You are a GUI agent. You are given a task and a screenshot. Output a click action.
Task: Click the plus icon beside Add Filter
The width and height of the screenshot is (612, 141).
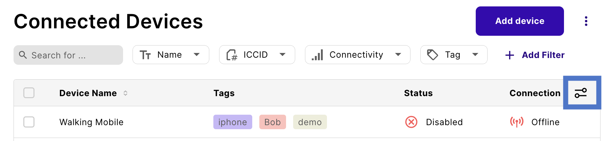(x=510, y=55)
